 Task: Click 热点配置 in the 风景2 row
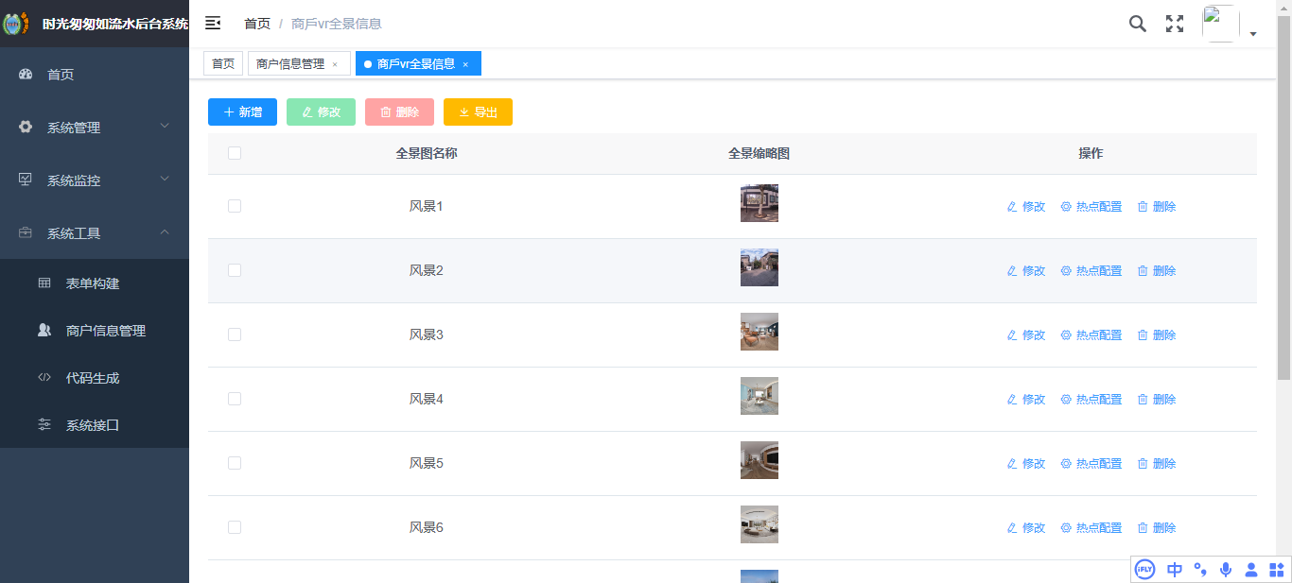coord(1091,270)
